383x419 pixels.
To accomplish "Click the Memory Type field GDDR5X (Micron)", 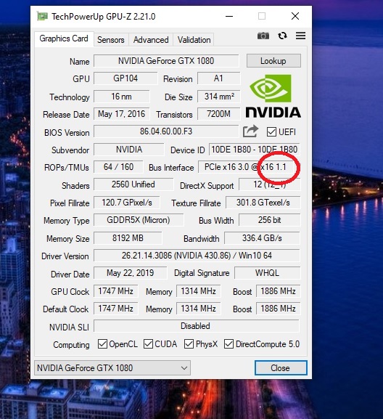I will coord(139,220).
